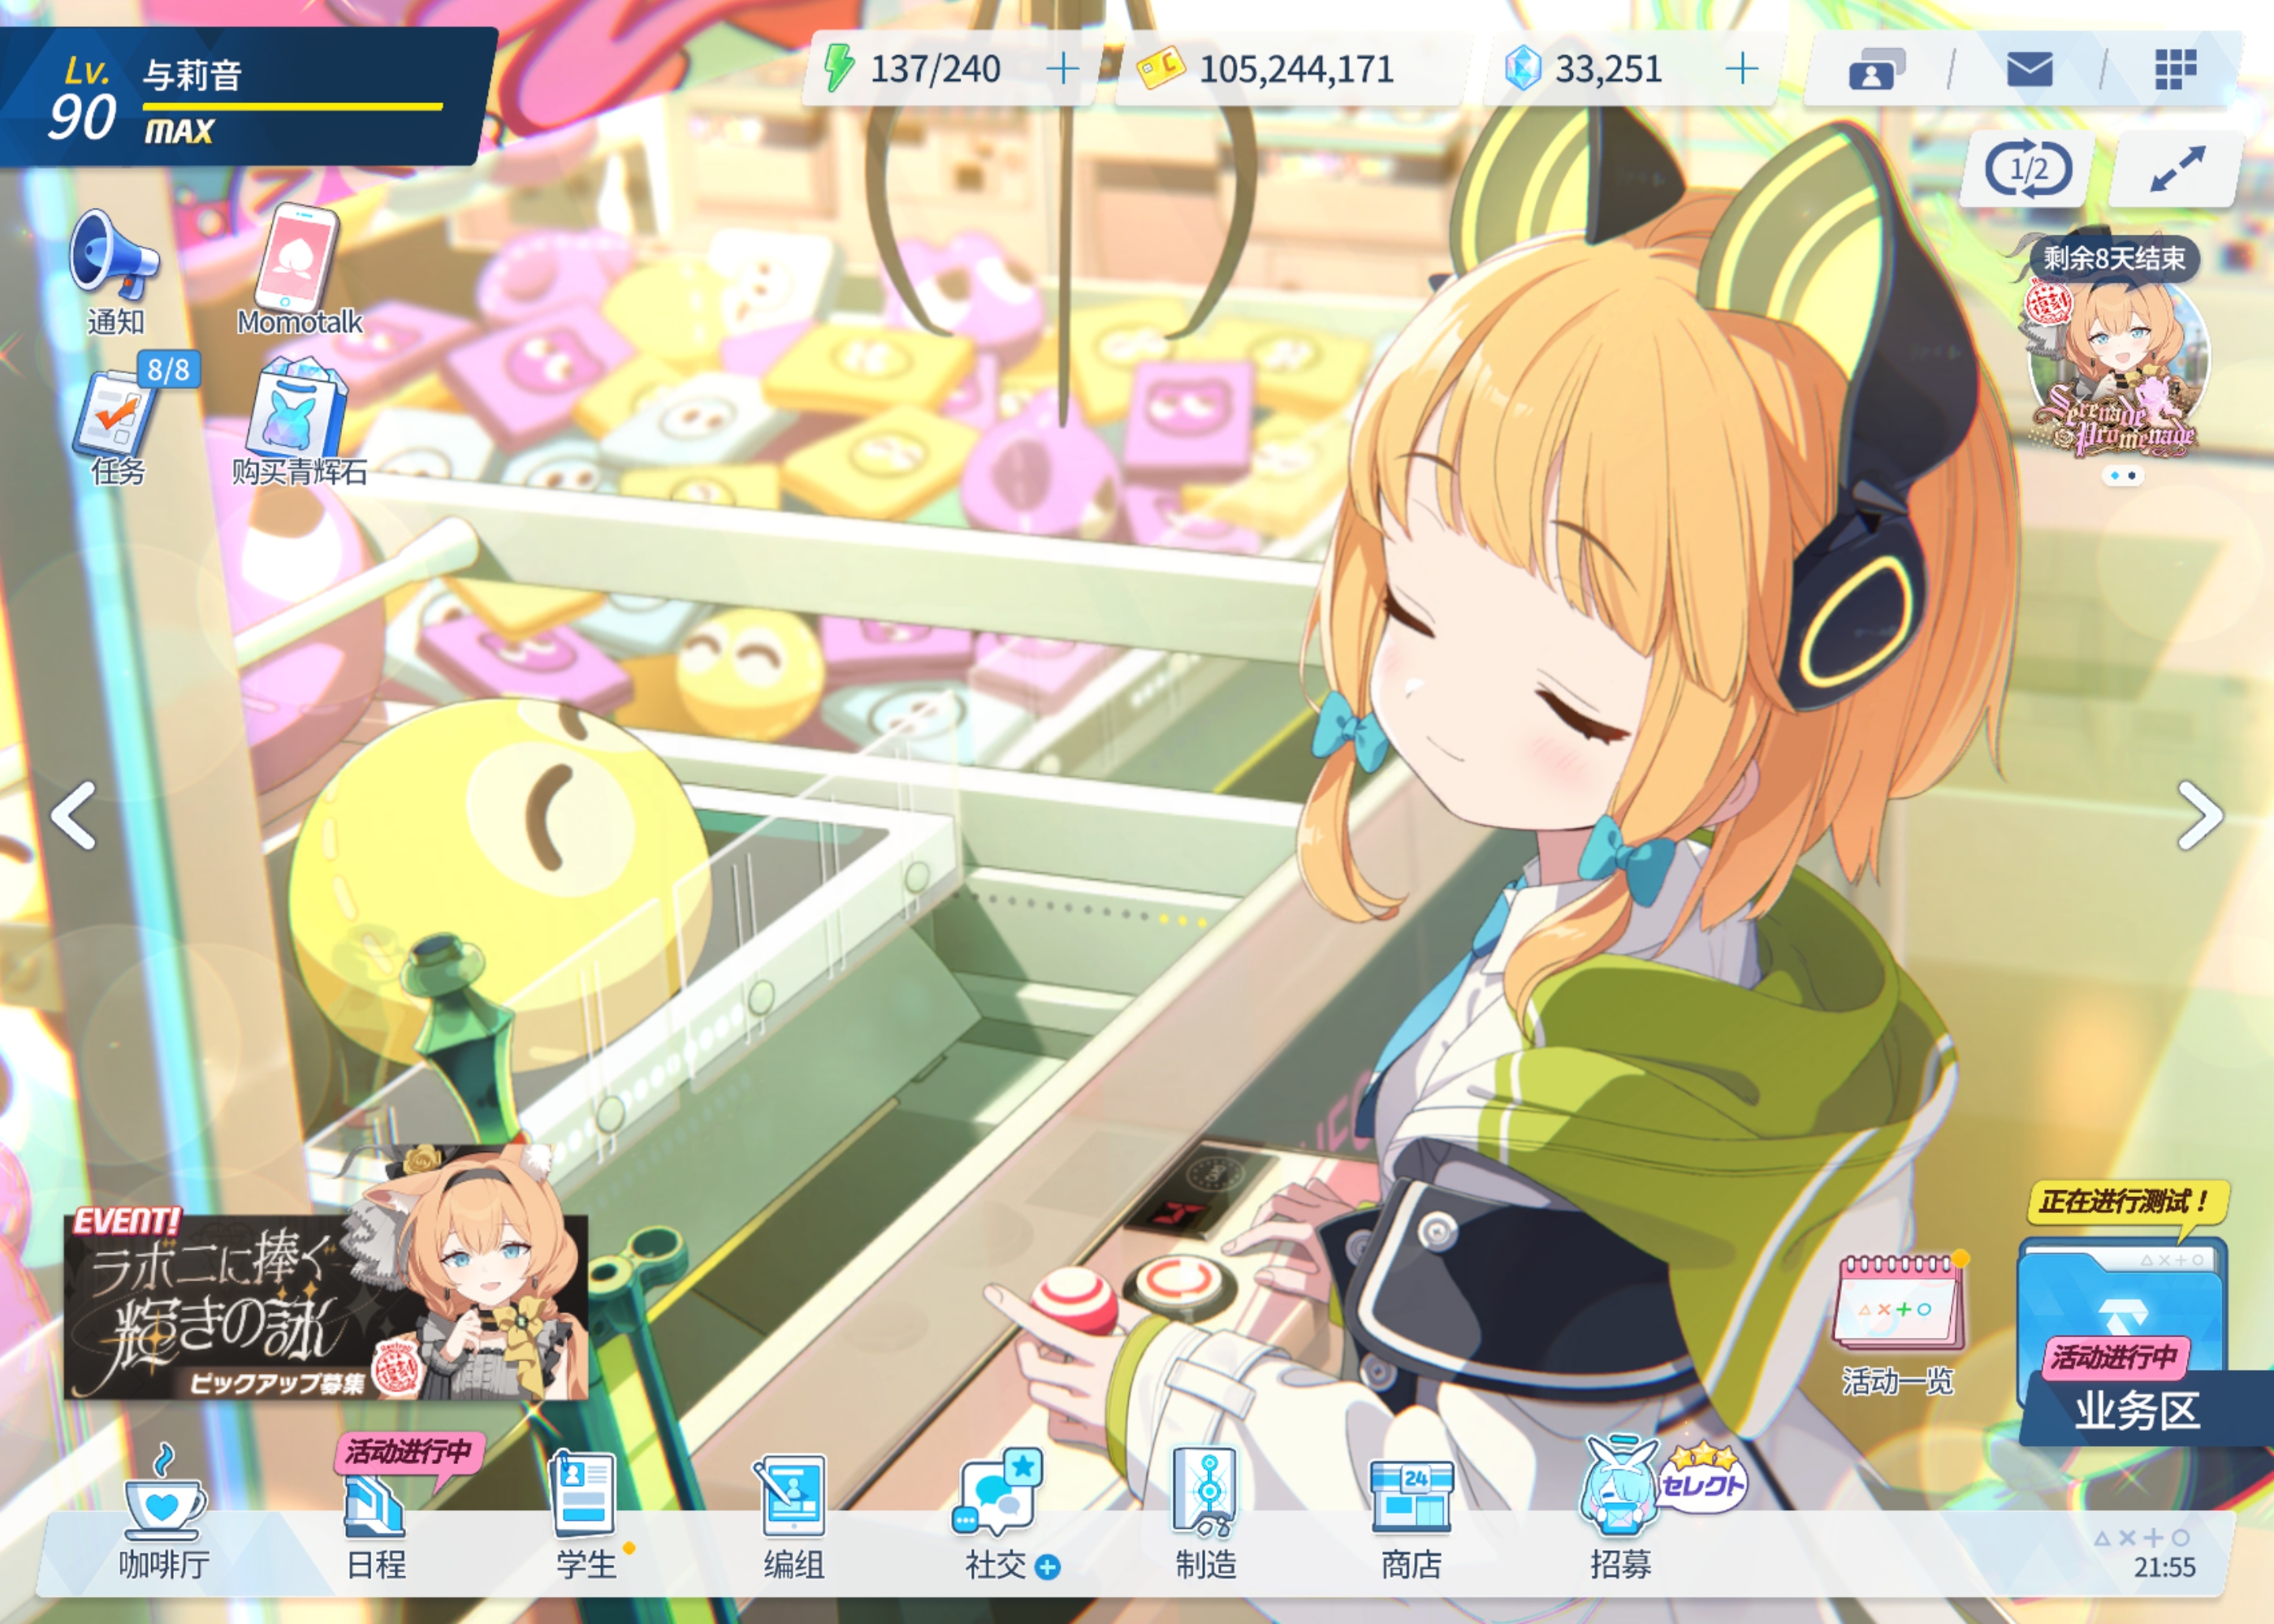
Task: Show next lobby with right chevron
Action: coord(2199,816)
